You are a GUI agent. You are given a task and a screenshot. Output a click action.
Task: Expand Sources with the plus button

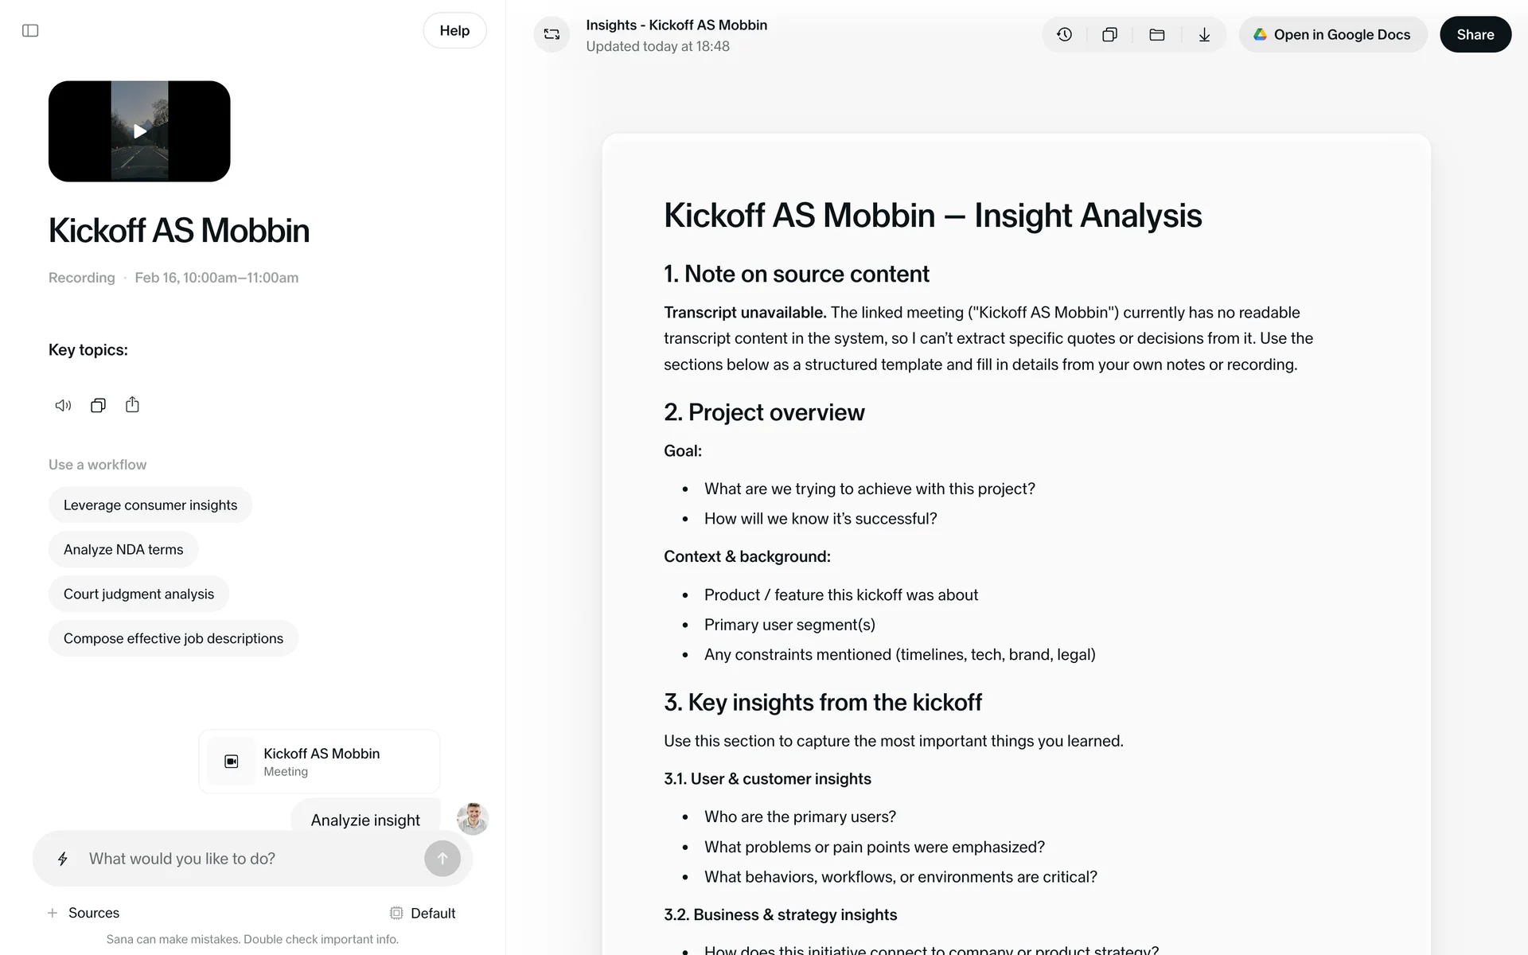tap(53, 913)
